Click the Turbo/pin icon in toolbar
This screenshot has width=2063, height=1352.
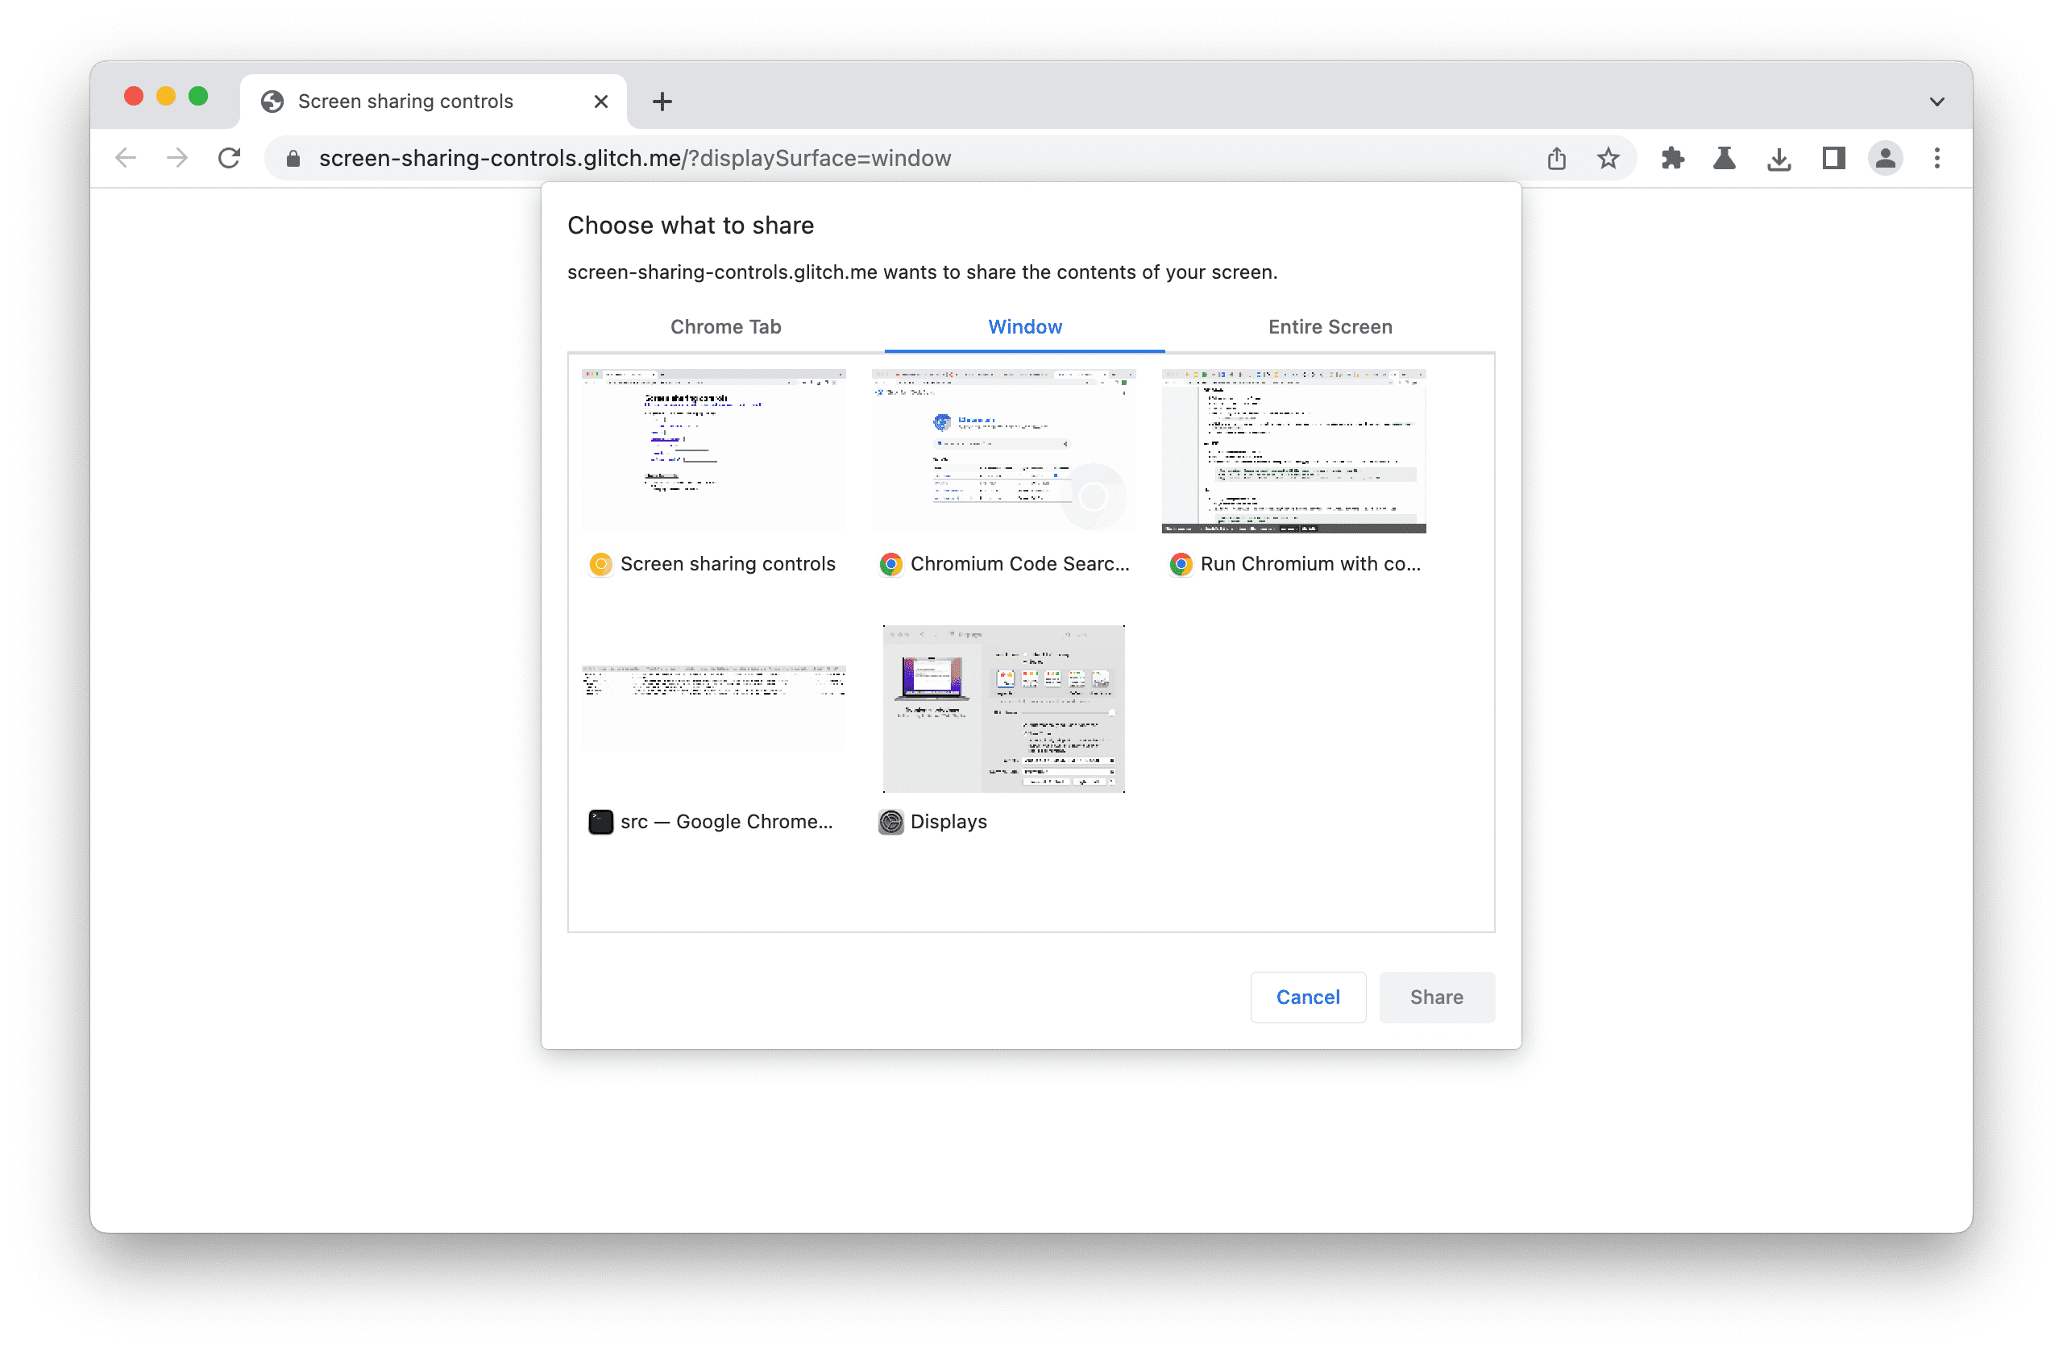point(1725,157)
